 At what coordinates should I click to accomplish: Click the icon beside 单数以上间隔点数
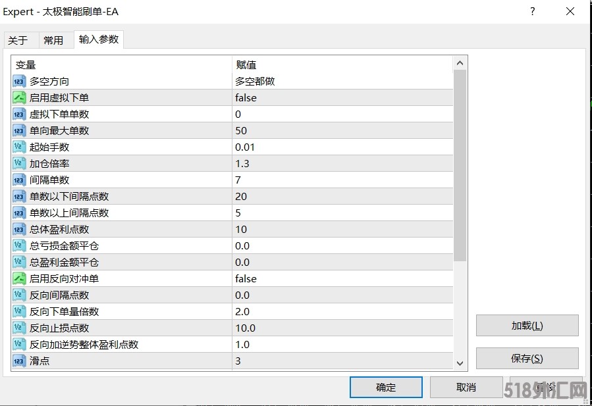(19, 213)
